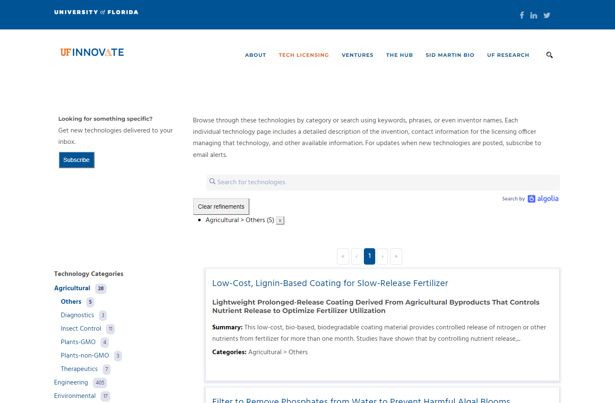
Task: Expand the Environmental category
Action: point(74,396)
